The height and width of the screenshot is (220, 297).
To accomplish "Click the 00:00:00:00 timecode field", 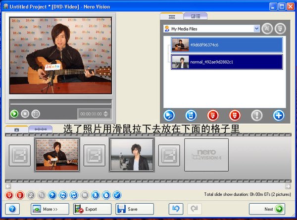I will coord(91,114).
